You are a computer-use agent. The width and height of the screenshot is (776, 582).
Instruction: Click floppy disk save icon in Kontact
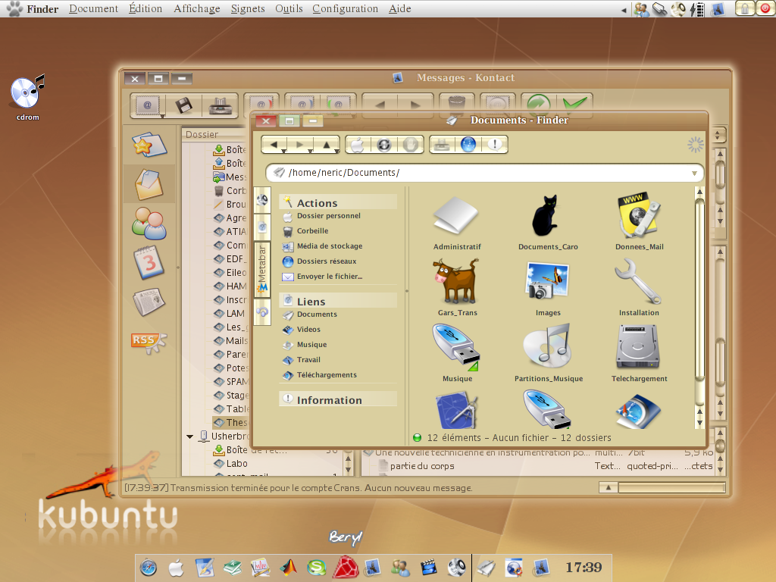pyautogui.click(x=183, y=105)
